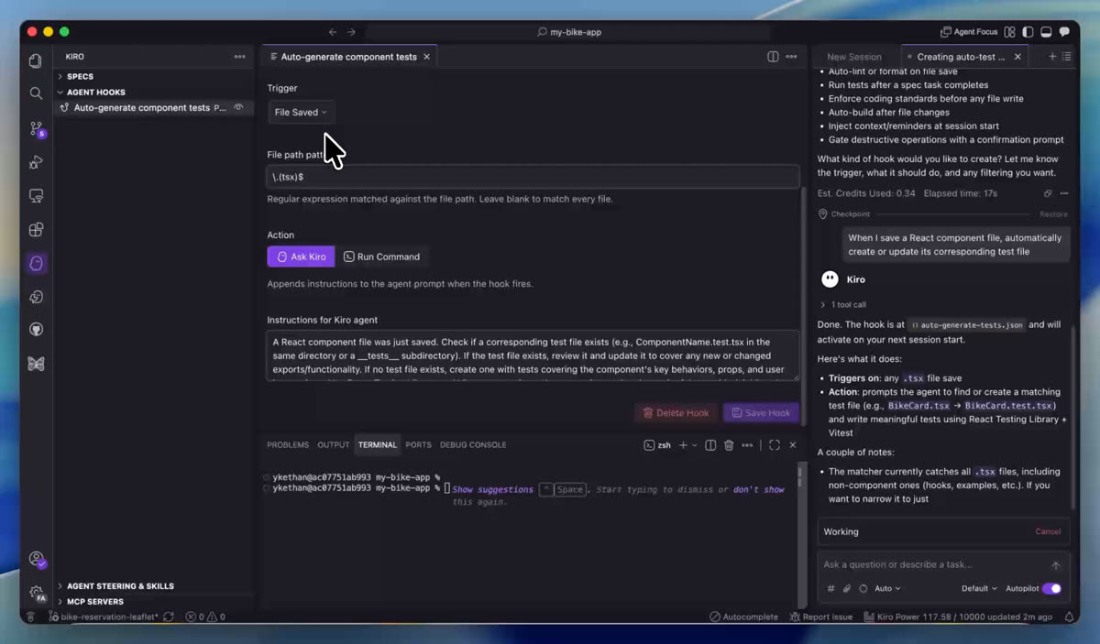Viewport: 1100px width, 644px height.
Task: Expand the 1 tool call disclosure
Action: [843, 305]
